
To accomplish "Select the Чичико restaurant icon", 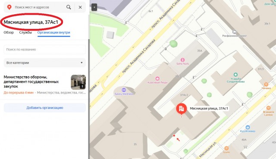I will click(266, 84).
